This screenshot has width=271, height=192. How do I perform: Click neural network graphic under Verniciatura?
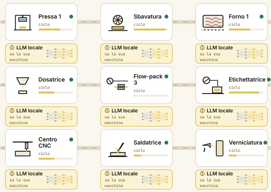point(250,179)
